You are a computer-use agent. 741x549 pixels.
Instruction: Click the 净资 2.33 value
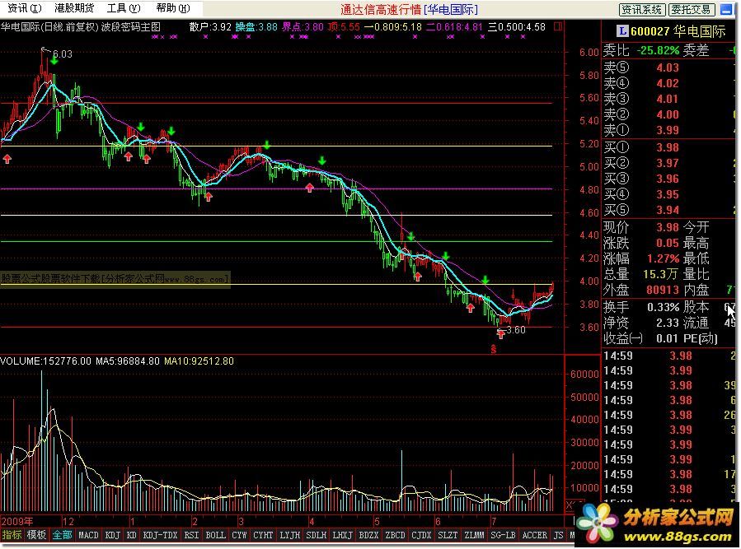[668, 323]
